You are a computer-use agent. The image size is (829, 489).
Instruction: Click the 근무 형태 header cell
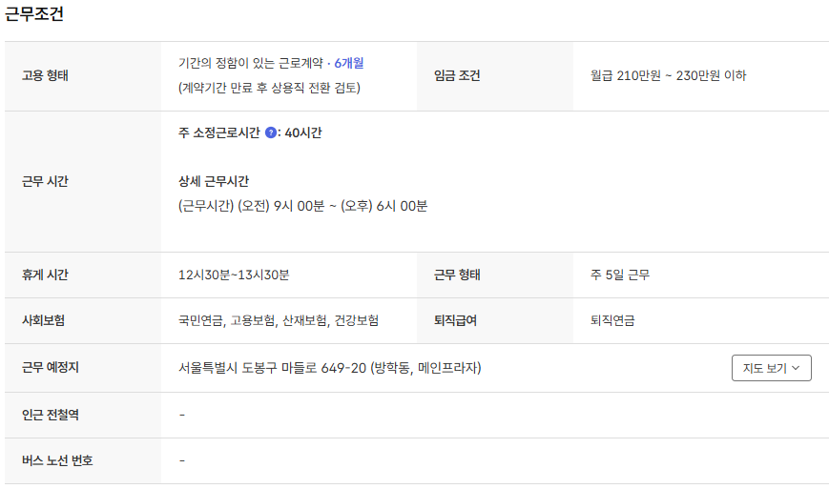(457, 275)
